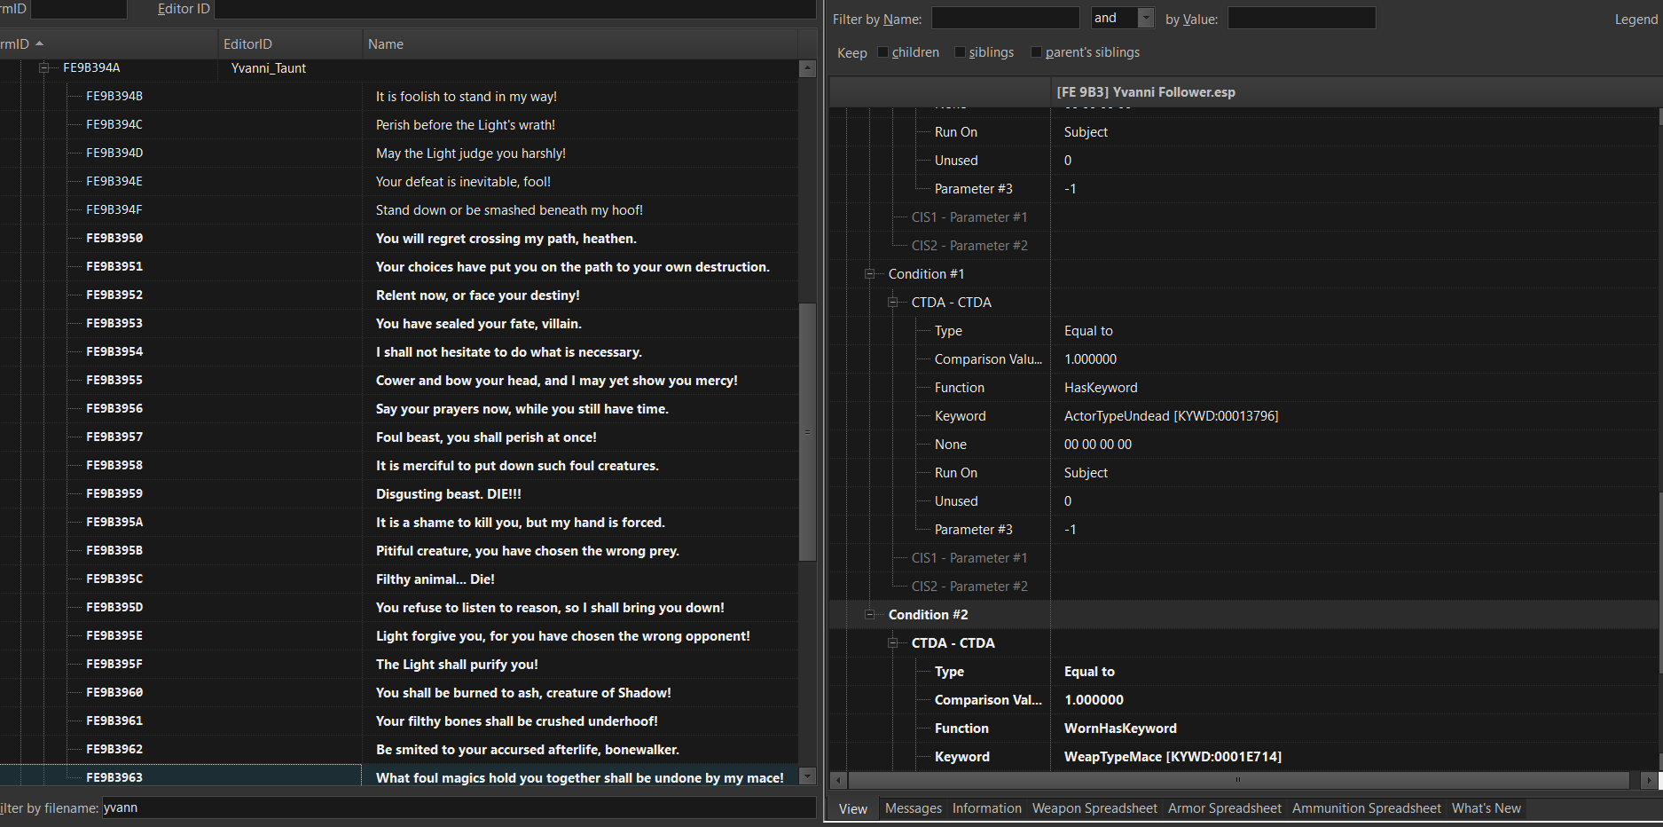Collapse the Condition #1 node
This screenshot has width=1663, height=827.
click(870, 274)
